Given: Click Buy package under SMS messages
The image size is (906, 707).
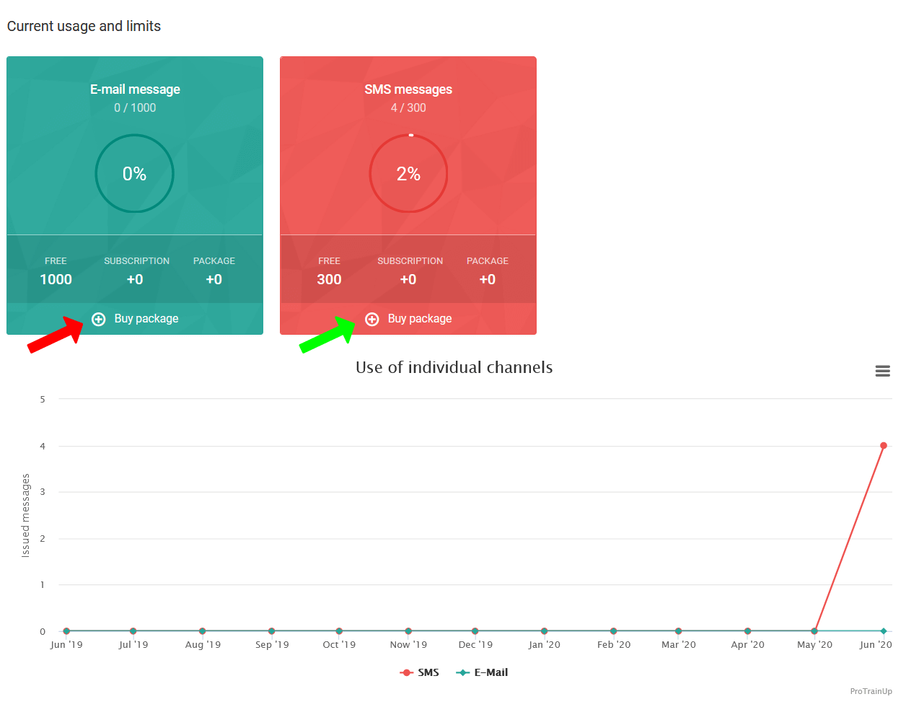Looking at the screenshot, I should tap(420, 319).
